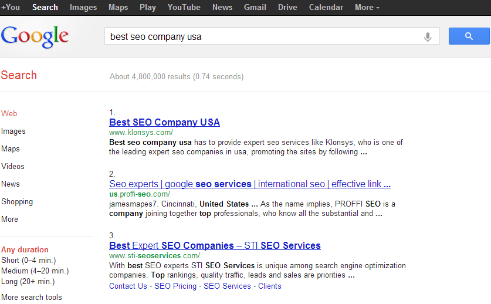This screenshot has width=491, height=304.
Task: Filter by Short (0–4 min.) duration
Action: 29,261
